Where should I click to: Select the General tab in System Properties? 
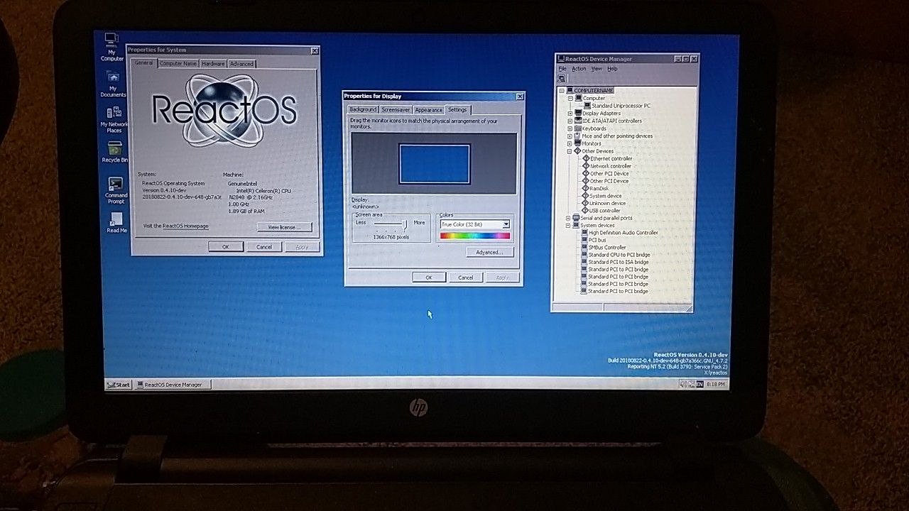tap(143, 63)
